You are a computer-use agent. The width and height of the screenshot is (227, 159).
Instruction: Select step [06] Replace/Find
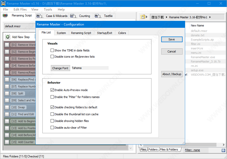pos(23,79)
